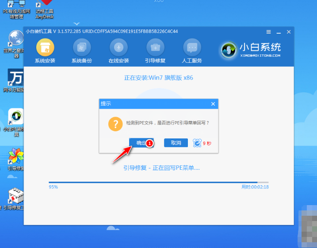Click the 检测到PE文件 dialog message text
Screen dimensions: 317x248
[168, 123]
